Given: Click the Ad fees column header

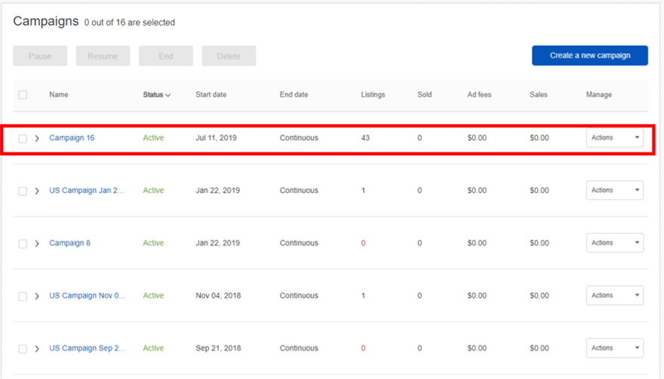Looking at the screenshot, I should tap(479, 95).
